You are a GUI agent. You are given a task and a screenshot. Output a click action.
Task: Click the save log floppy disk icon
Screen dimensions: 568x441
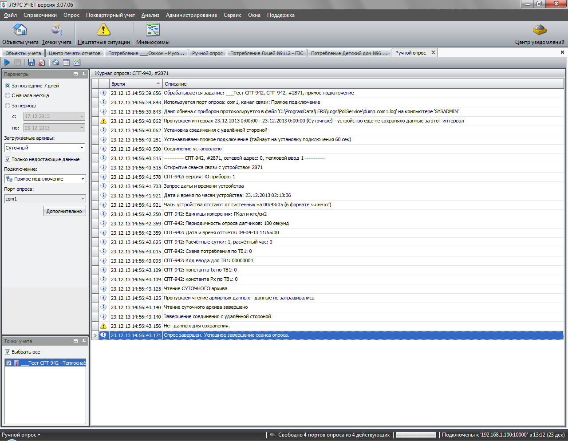tap(31, 63)
